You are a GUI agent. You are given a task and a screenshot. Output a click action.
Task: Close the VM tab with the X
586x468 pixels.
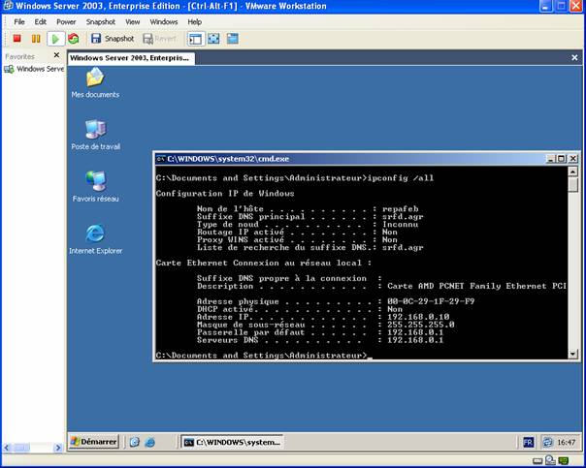(x=574, y=57)
